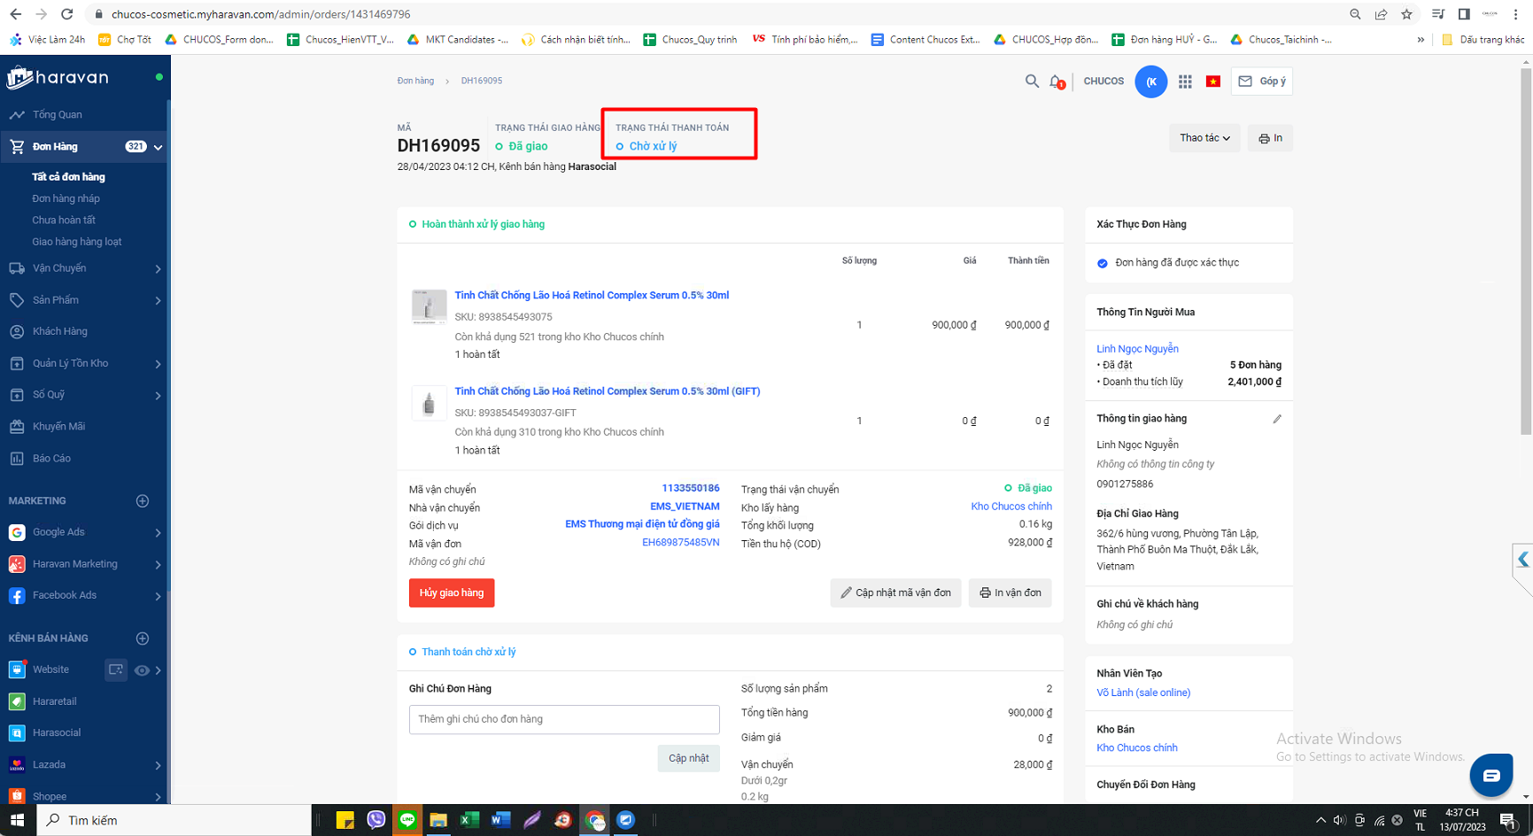Collapse the Đơn Hàng sidebar section
This screenshot has width=1533, height=836.
[158, 147]
